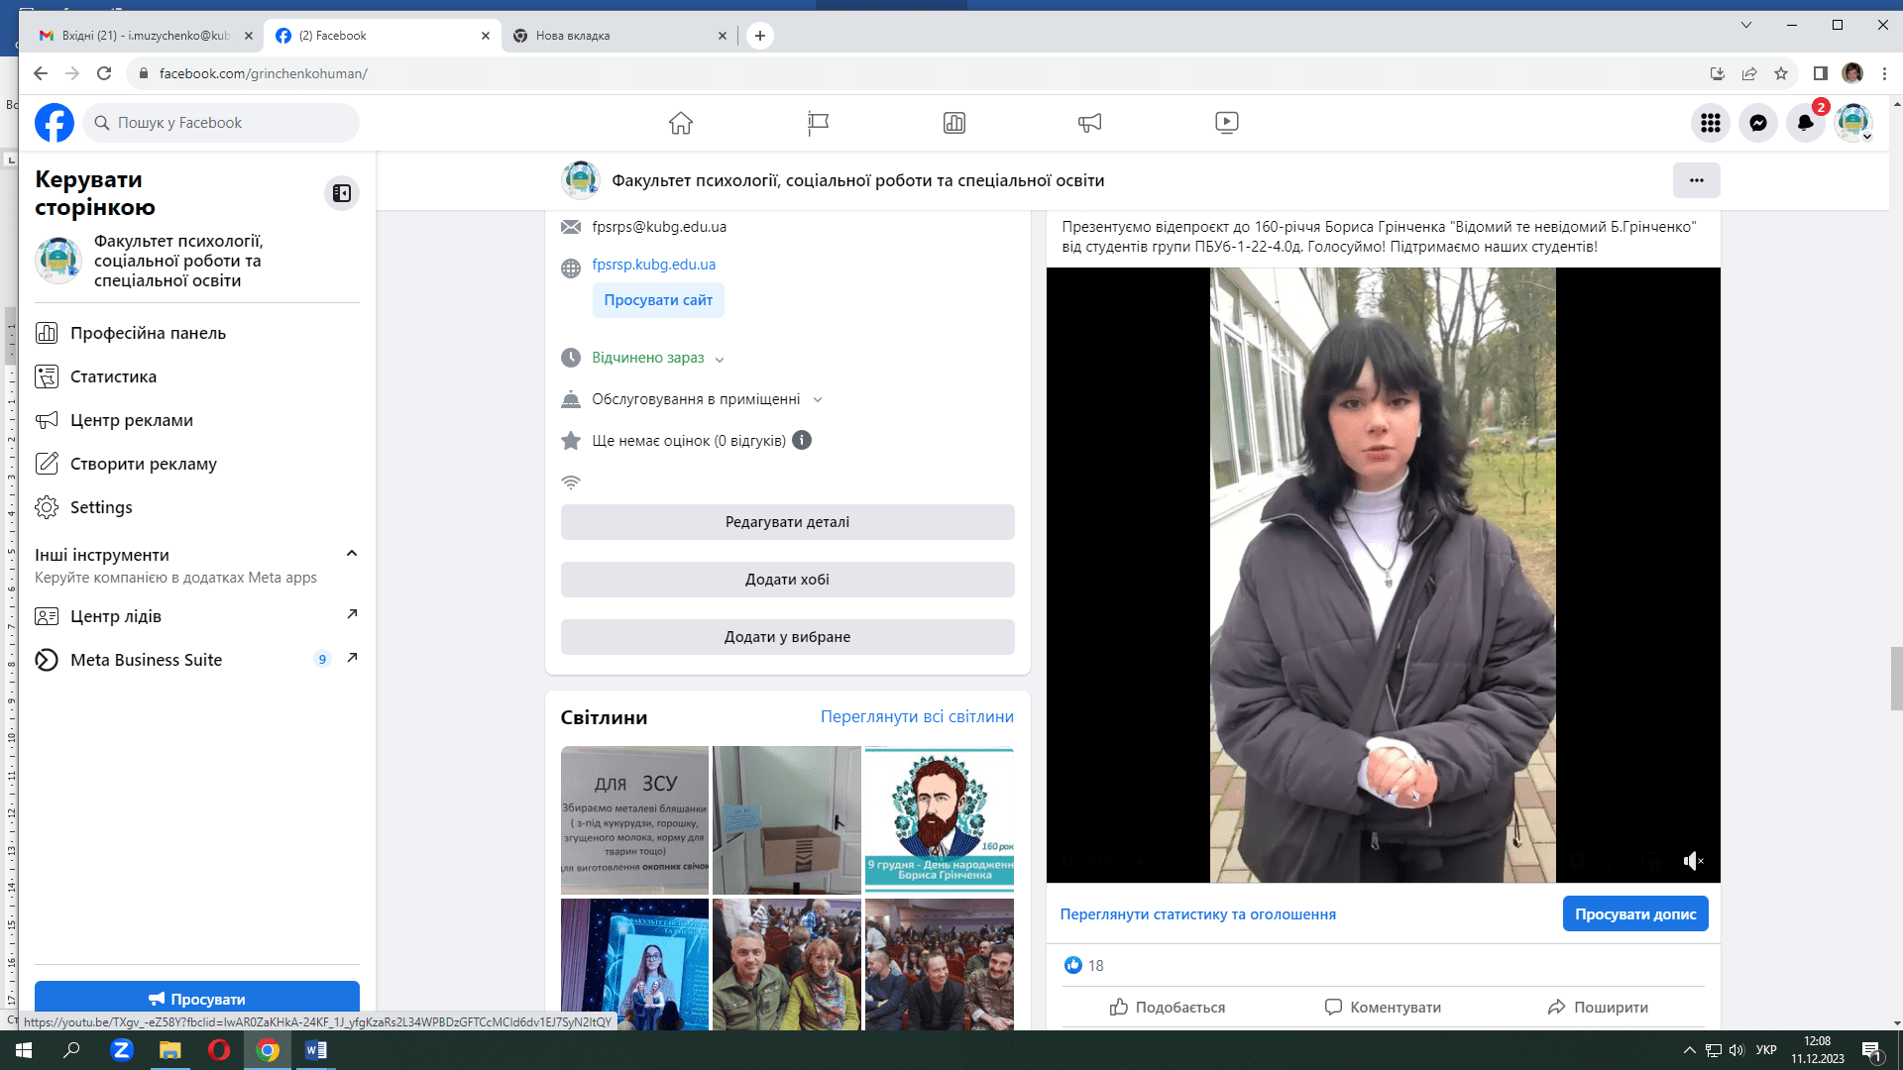Open notifications bell icon
The image size is (1903, 1070).
[x=1805, y=123]
